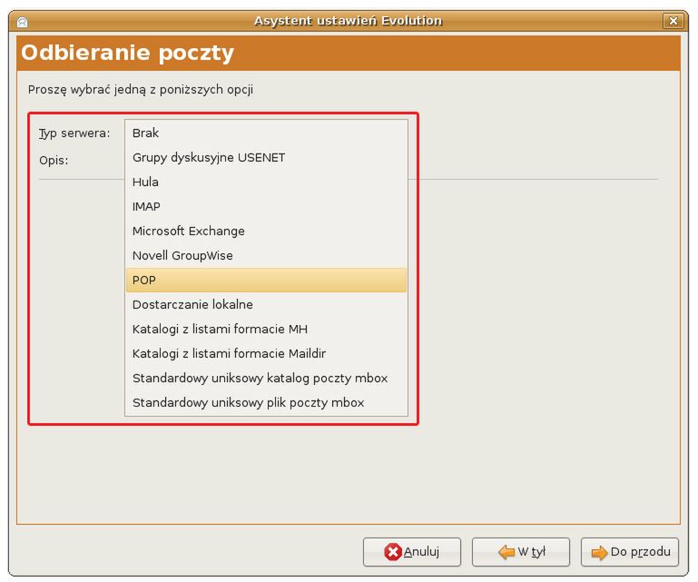Click the red cancel X icon
The width and height of the screenshot is (698, 582).
pos(393,552)
